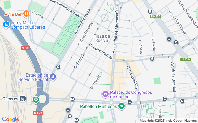Open the Google logo link
The height and width of the screenshot is (123, 198).
click(10, 119)
